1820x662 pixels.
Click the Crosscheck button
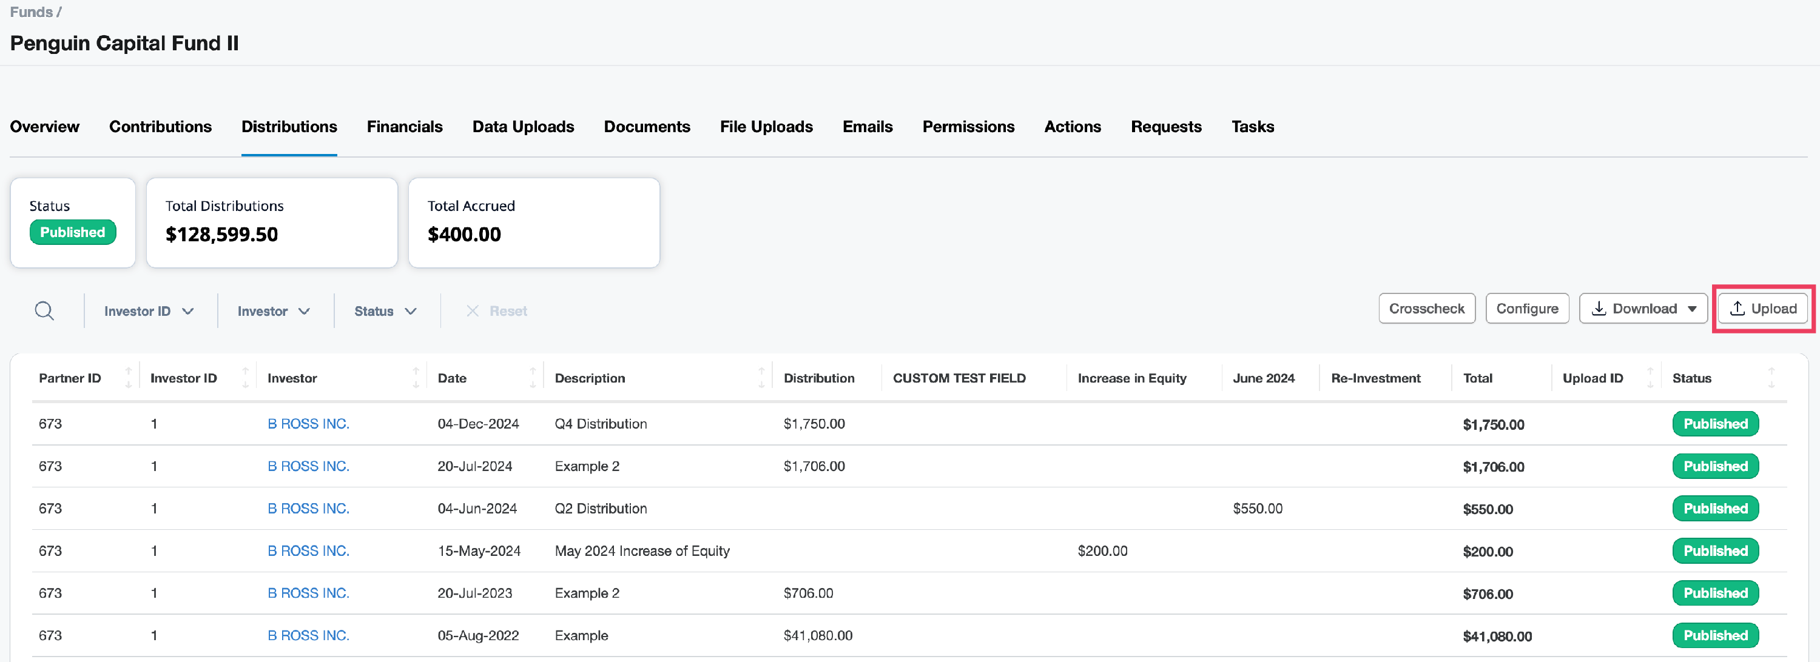click(x=1426, y=309)
